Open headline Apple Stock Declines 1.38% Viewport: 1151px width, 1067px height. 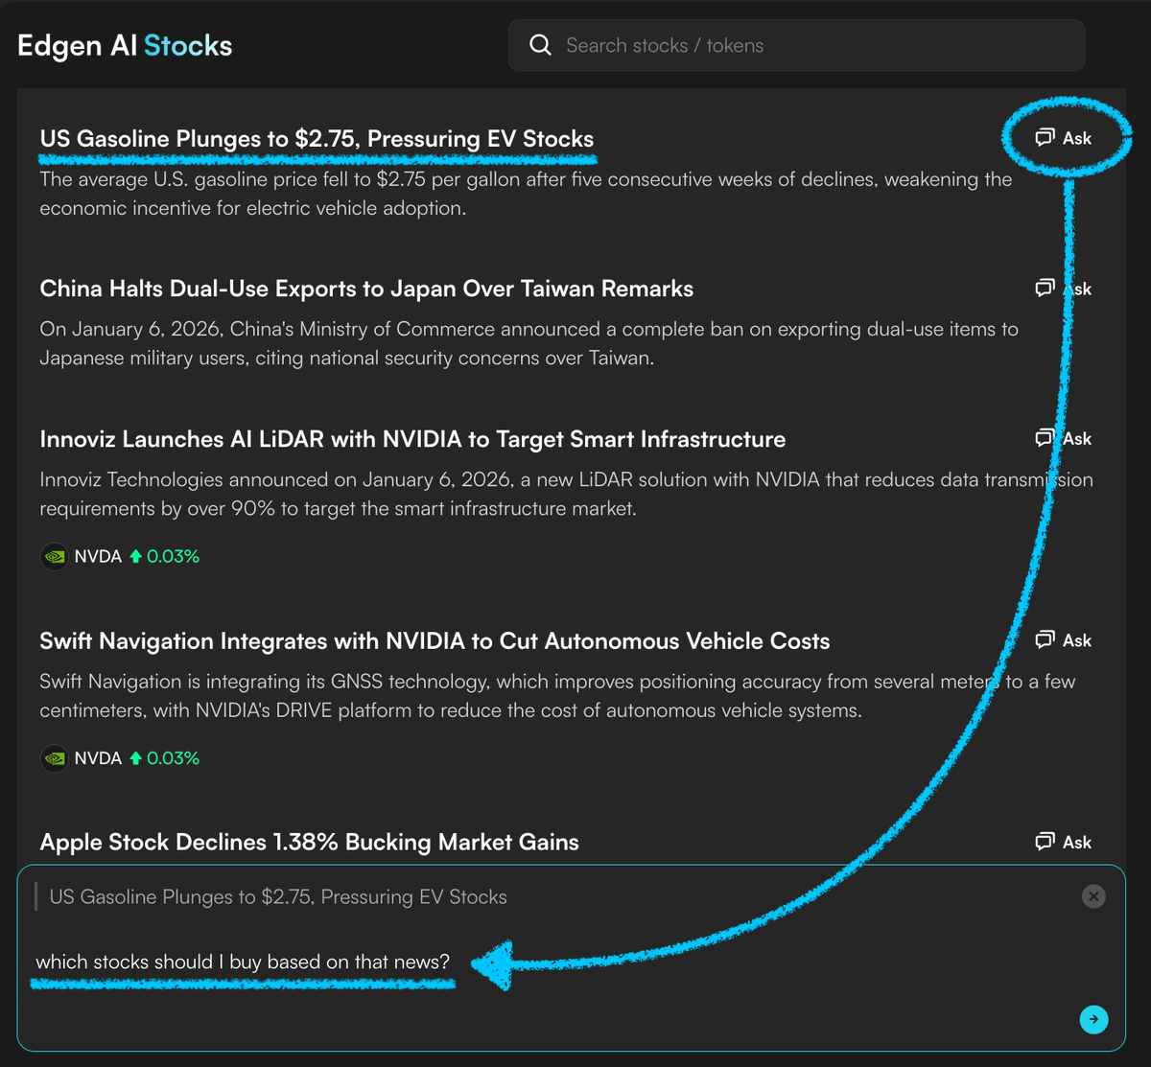click(309, 843)
